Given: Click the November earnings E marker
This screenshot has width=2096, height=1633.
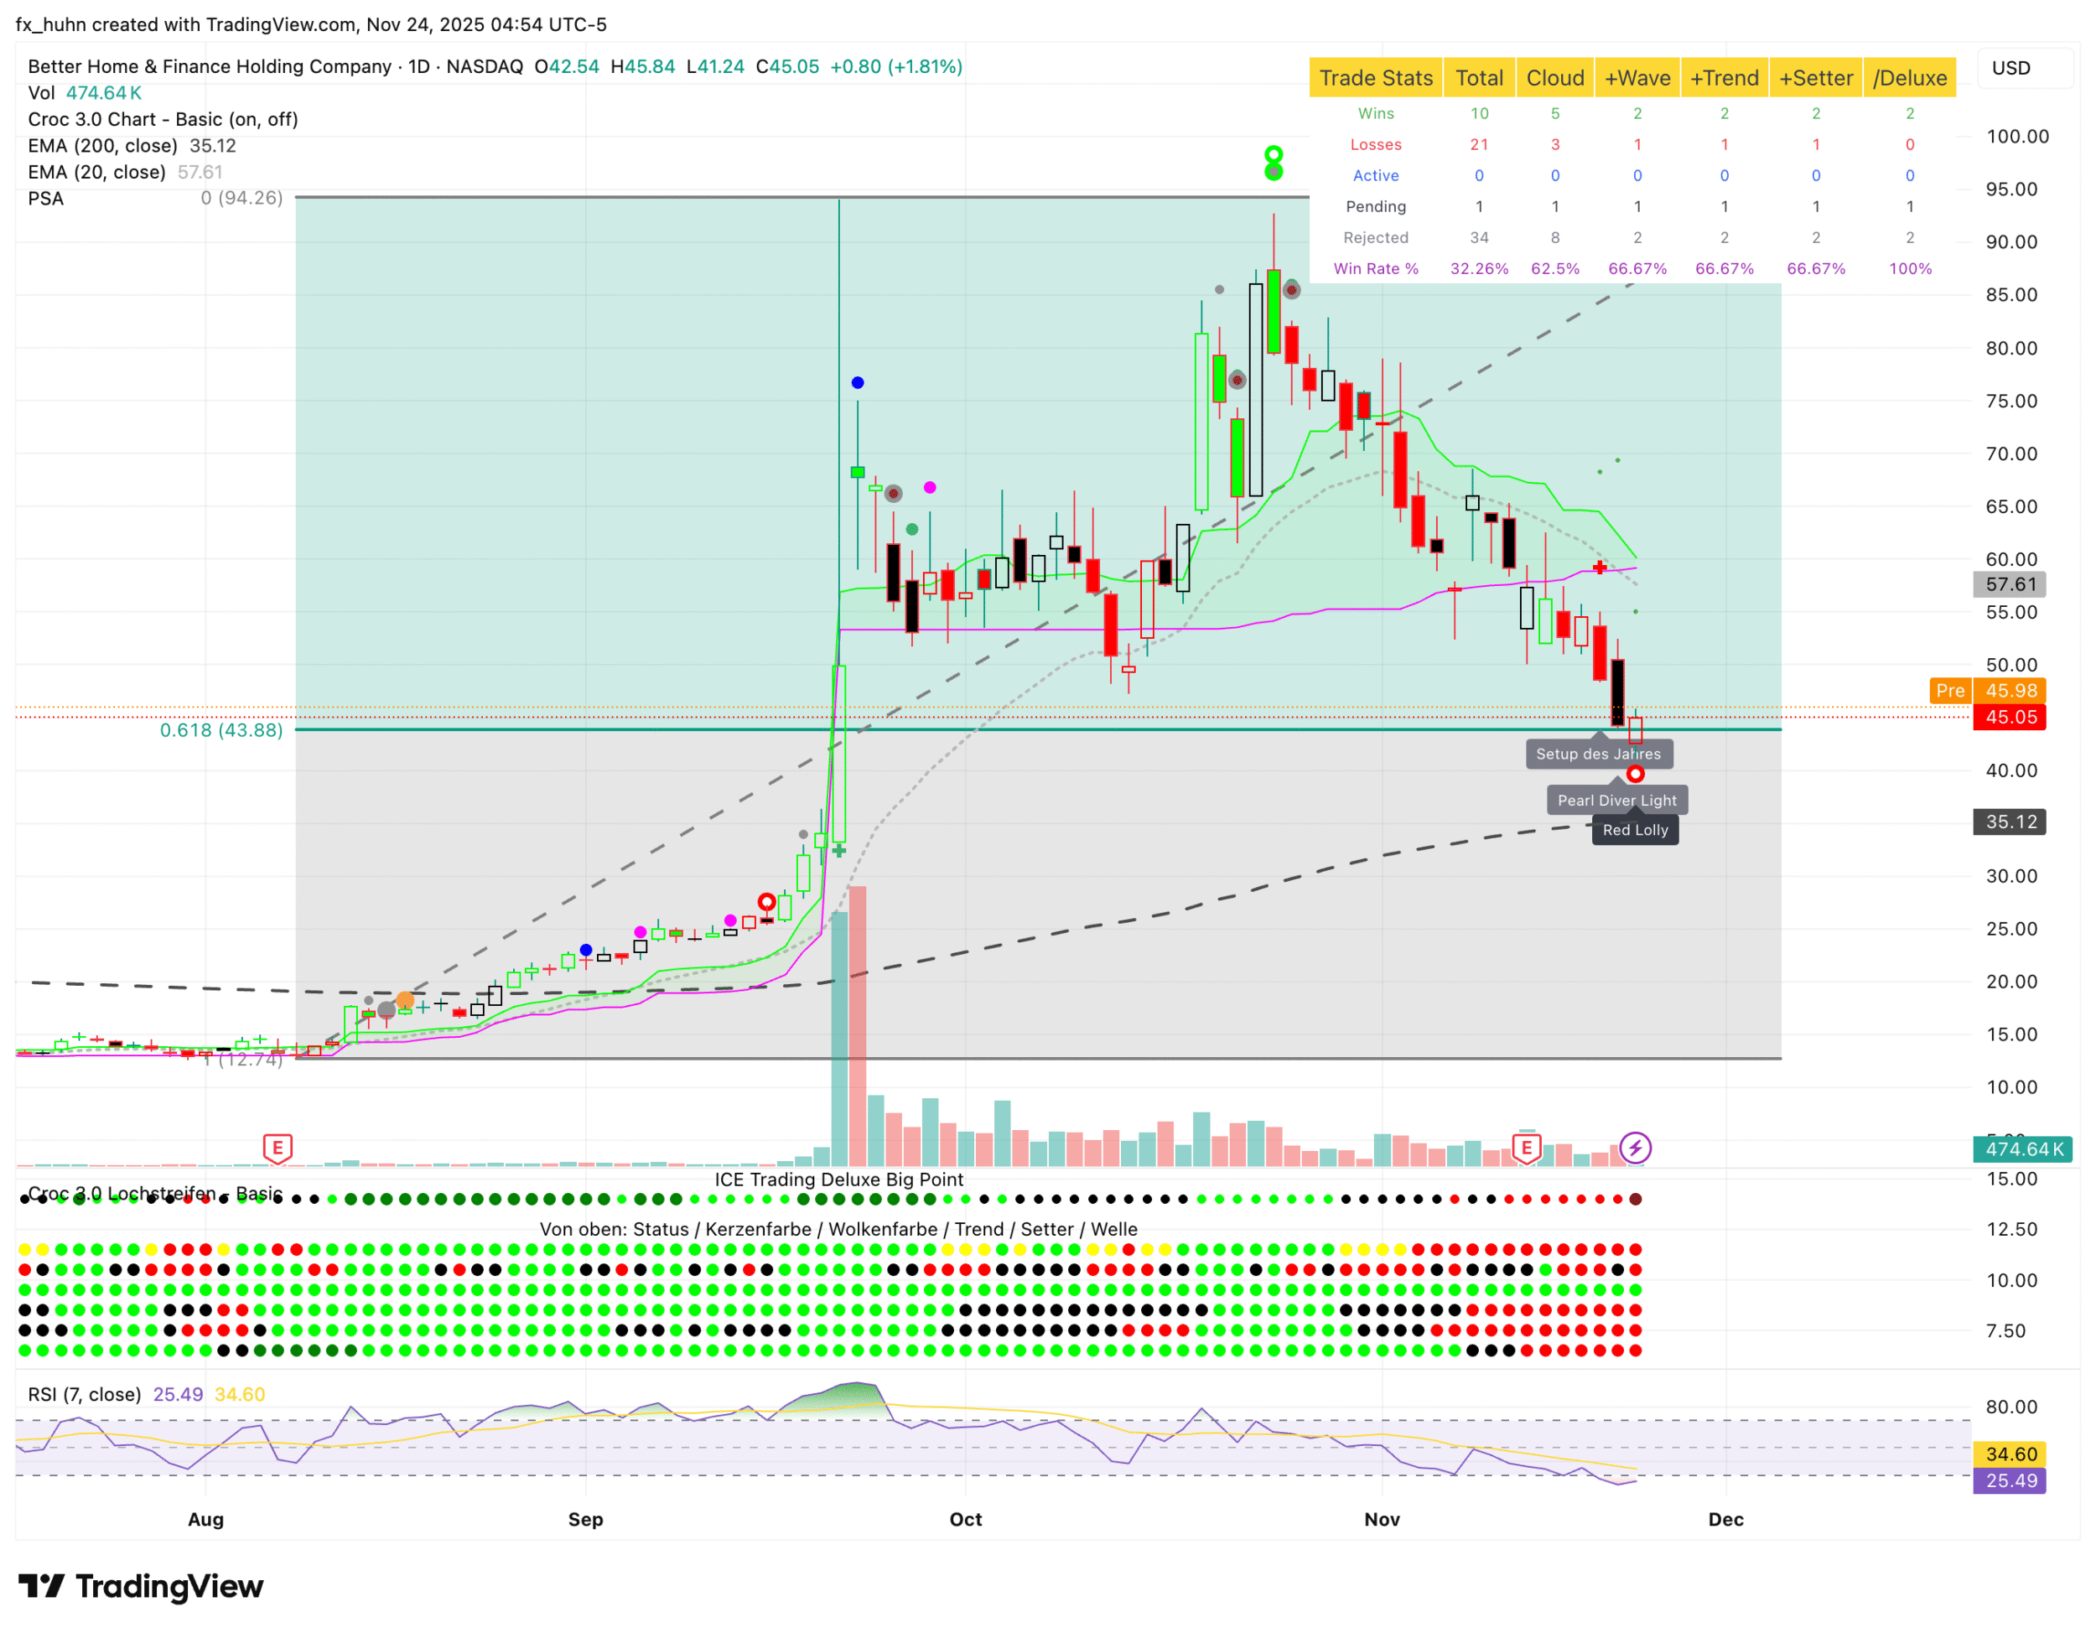Looking at the screenshot, I should point(1526,1148).
